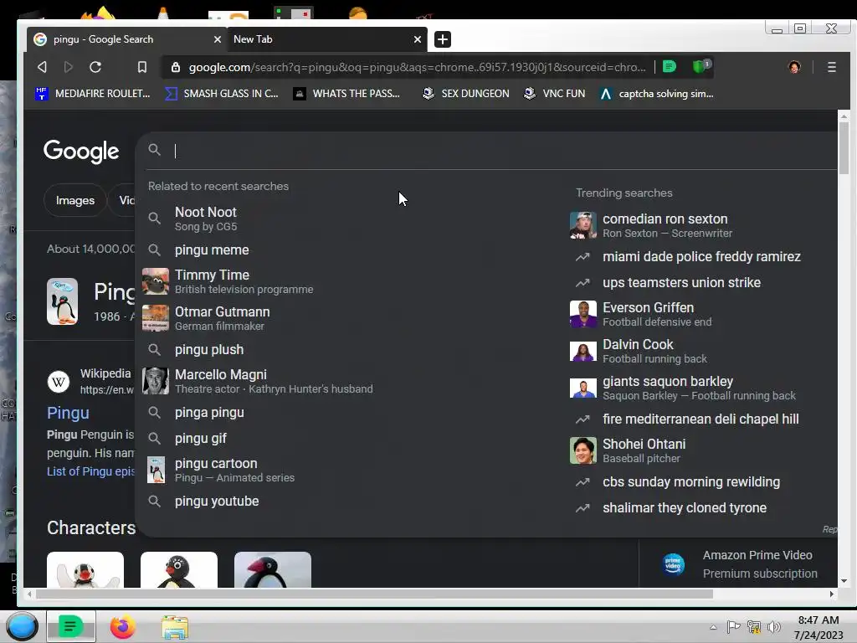Image resolution: width=857 pixels, height=643 pixels.
Task: Close the New Tab tab
Action: 418,39
